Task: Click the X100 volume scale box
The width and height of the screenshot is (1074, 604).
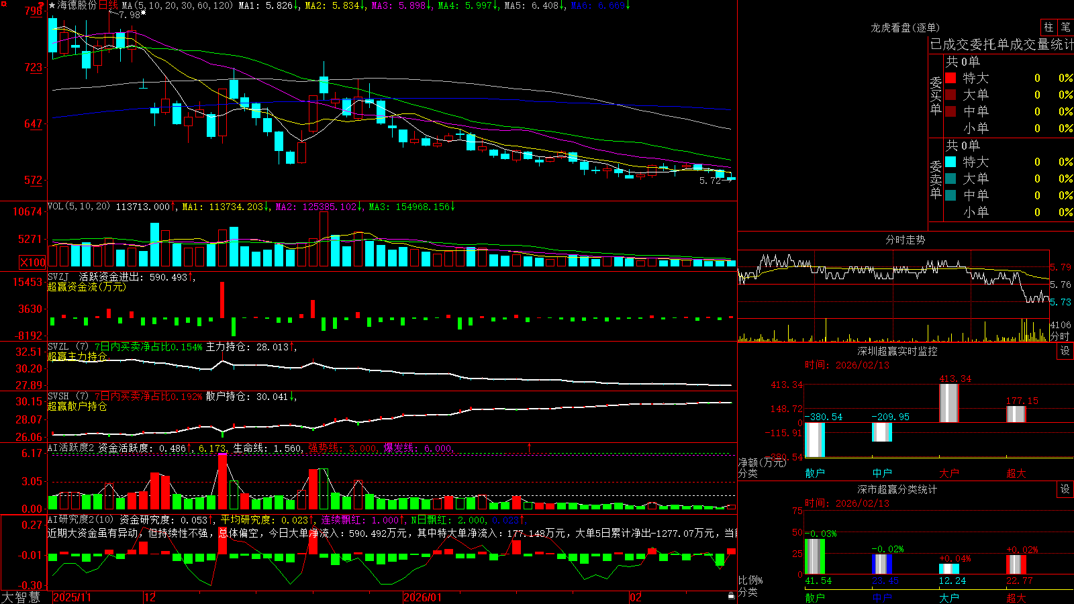Action: (32, 262)
